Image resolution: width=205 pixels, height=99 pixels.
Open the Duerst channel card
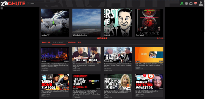coord(118,23)
